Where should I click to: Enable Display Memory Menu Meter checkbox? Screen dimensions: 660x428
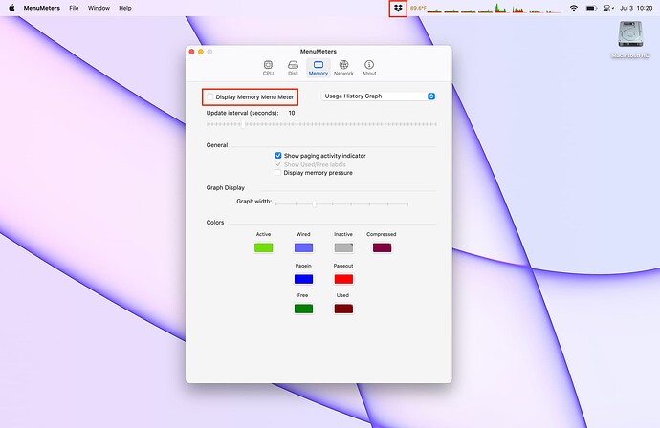pyautogui.click(x=210, y=96)
